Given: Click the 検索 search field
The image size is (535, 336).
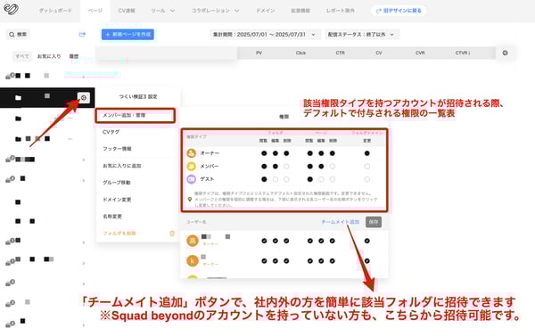Looking at the screenshot, I should coord(18,35).
